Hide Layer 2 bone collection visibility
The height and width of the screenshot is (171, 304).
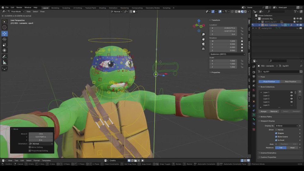292,96
